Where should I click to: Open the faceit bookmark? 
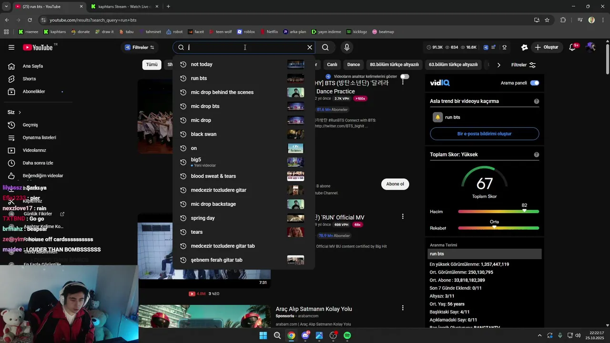[196, 32]
